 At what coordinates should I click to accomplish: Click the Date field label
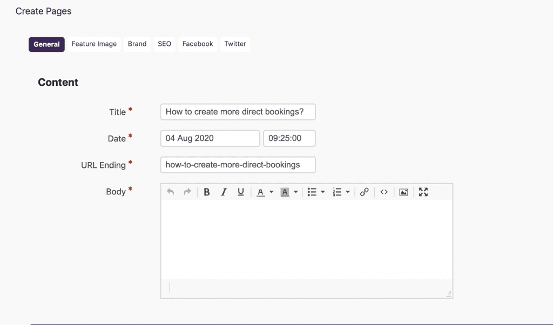coord(117,139)
